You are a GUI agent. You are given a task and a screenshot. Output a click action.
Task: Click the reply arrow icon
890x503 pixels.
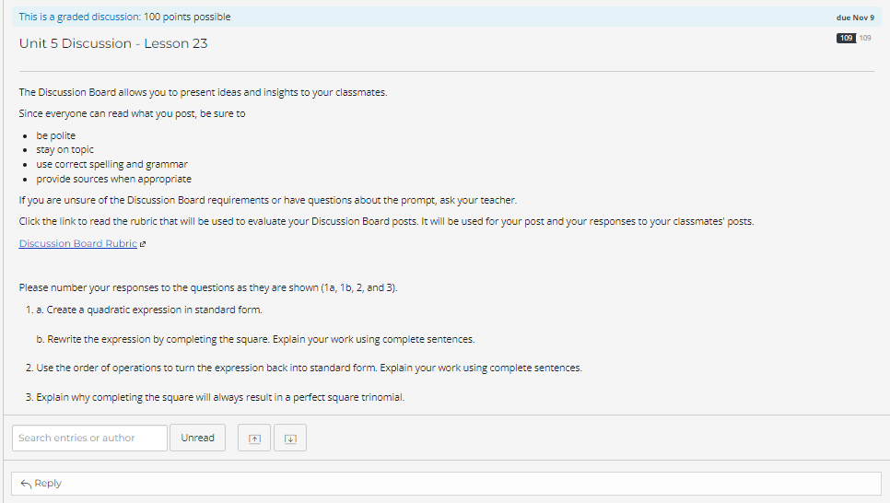pos(26,484)
